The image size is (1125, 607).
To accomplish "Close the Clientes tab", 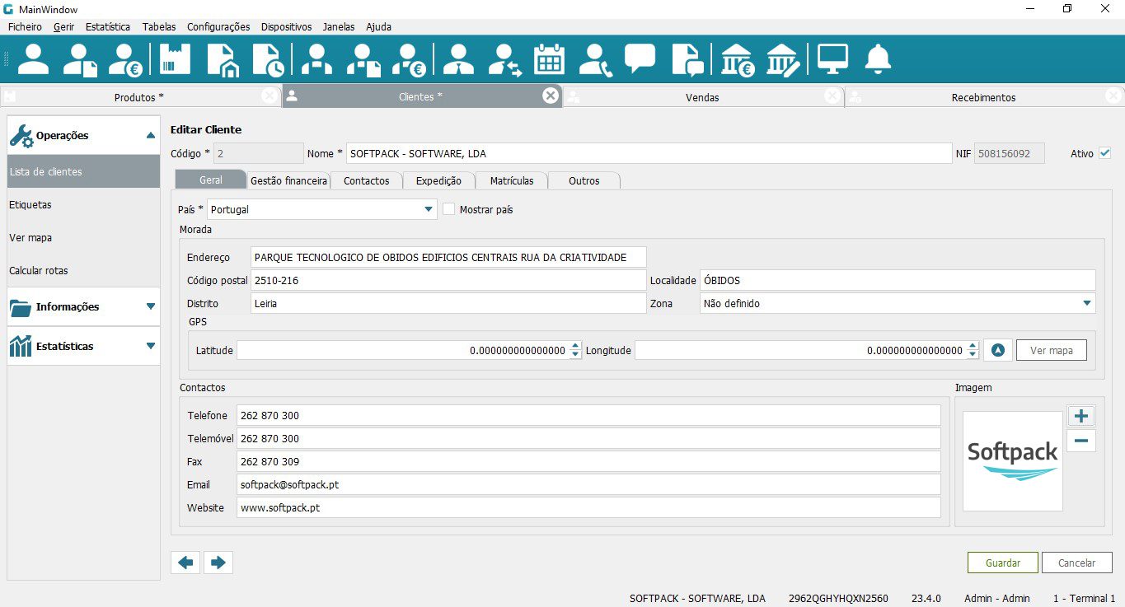I will coord(551,96).
